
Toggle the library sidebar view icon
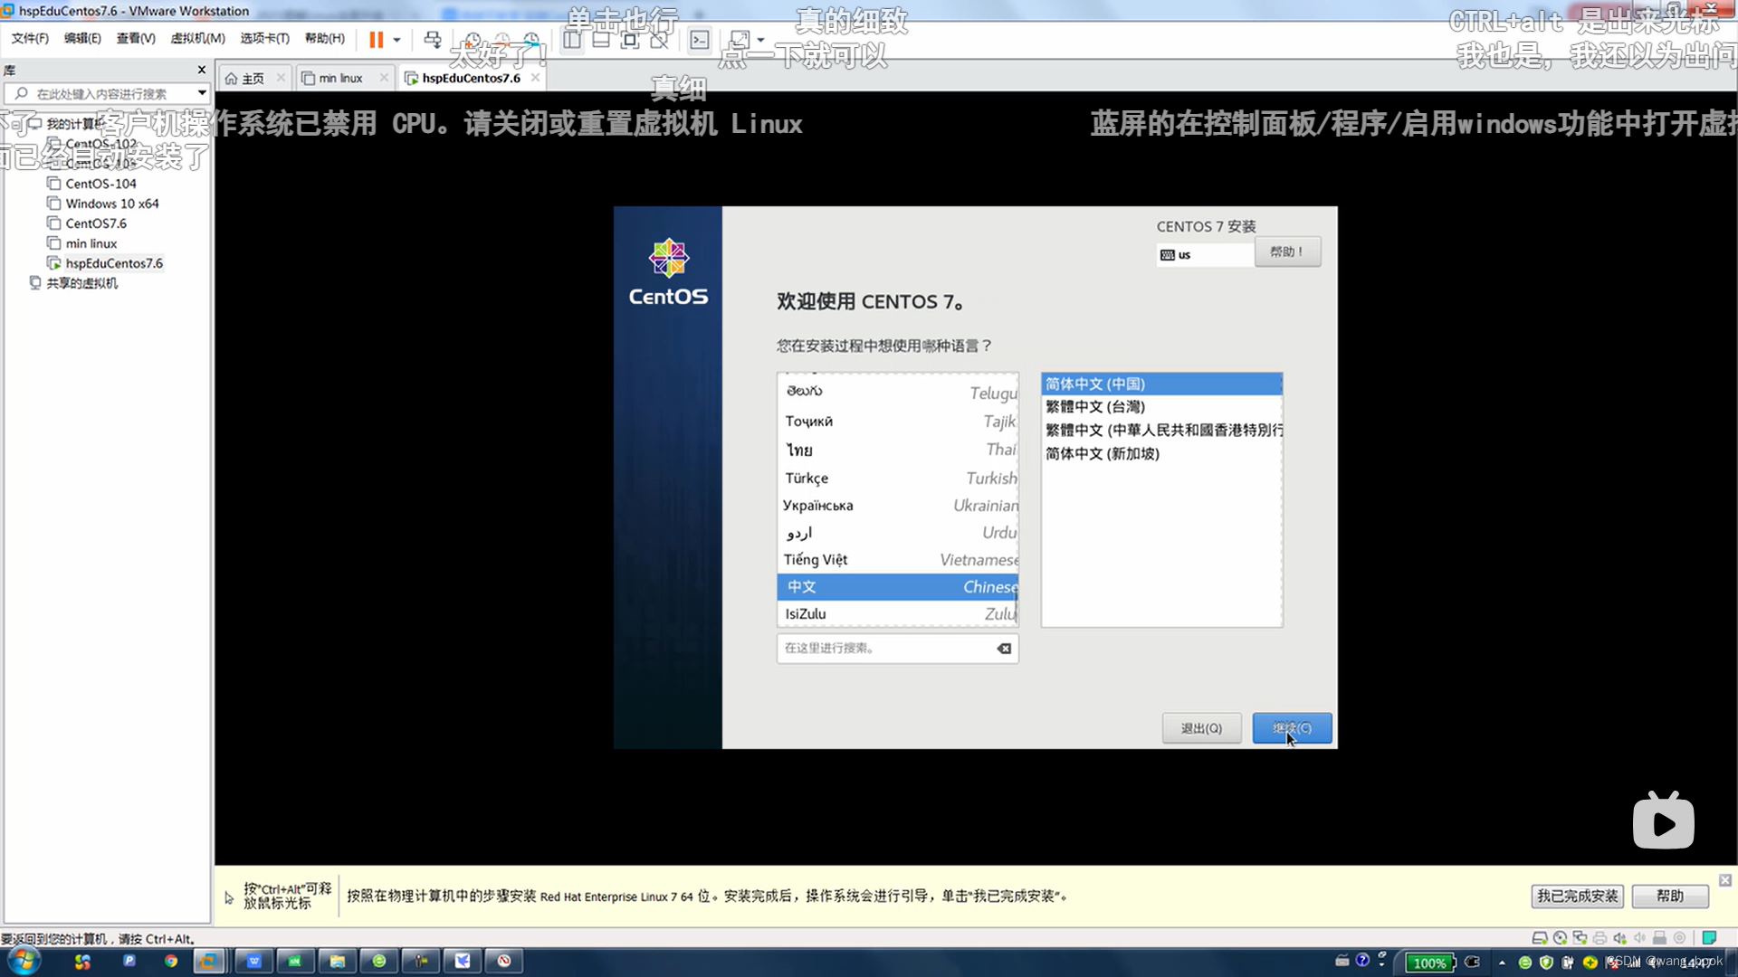pos(572,40)
